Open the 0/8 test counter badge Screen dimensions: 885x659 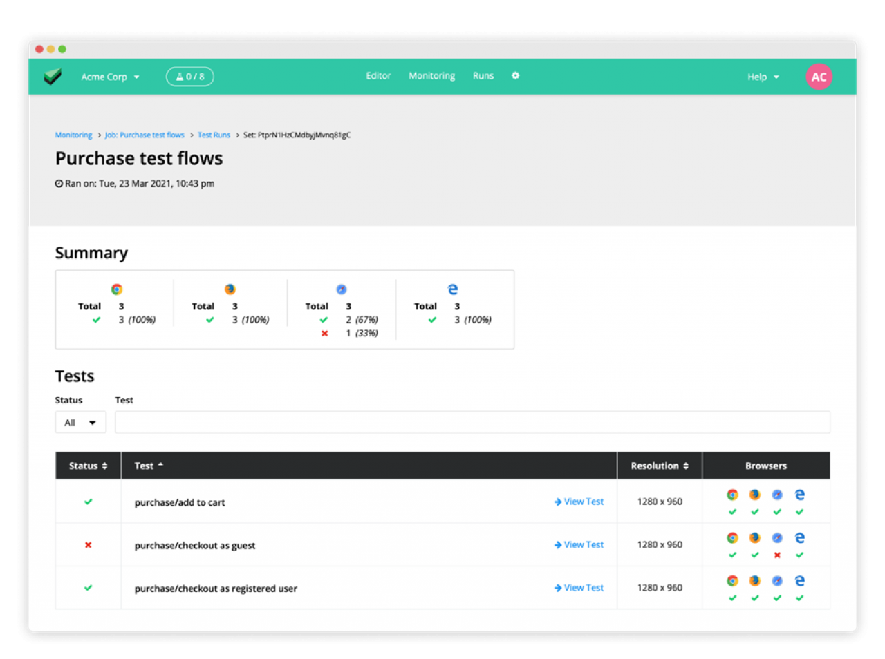point(190,77)
